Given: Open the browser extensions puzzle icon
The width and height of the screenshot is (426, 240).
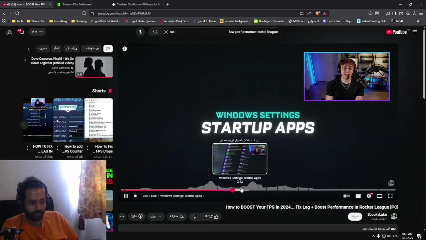Looking at the screenshot, I should coord(370,13).
